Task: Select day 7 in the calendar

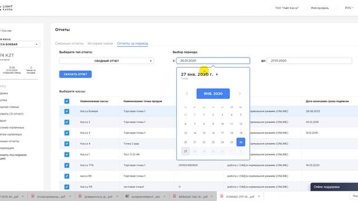Action: tap(195, 124)
